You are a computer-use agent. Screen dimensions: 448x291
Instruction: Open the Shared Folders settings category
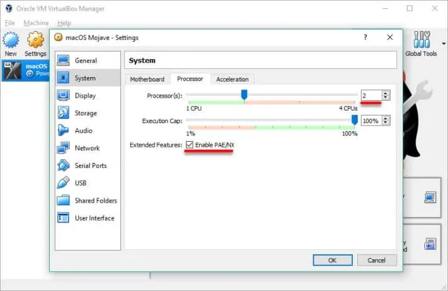(x=88, y=200)
